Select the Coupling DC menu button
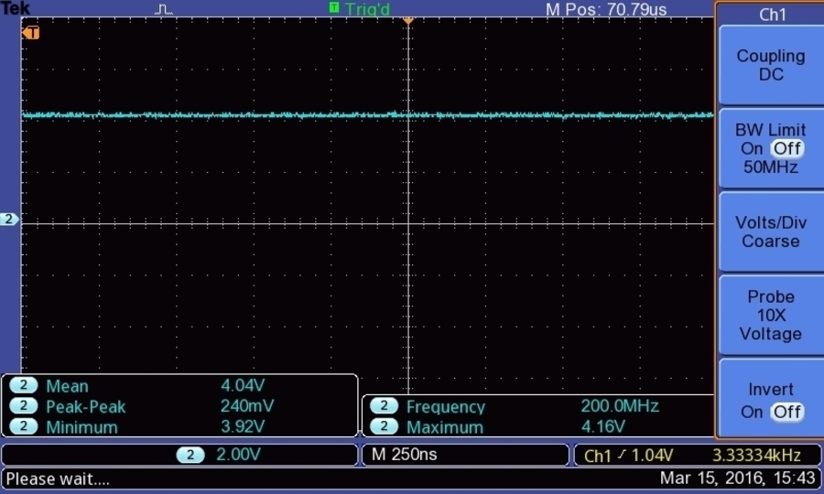824x494 pixels. click(770, 65)
